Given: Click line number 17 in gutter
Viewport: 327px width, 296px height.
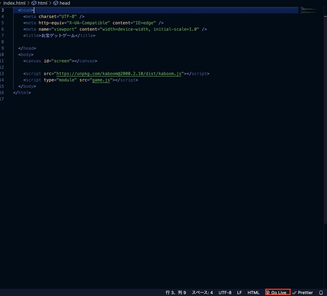Looking at the screenshot, I should pyautogui.click(x=2, y=99).
